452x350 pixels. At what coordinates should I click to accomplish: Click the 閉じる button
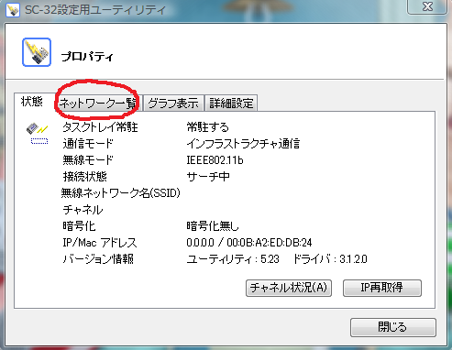pos(393,327)
